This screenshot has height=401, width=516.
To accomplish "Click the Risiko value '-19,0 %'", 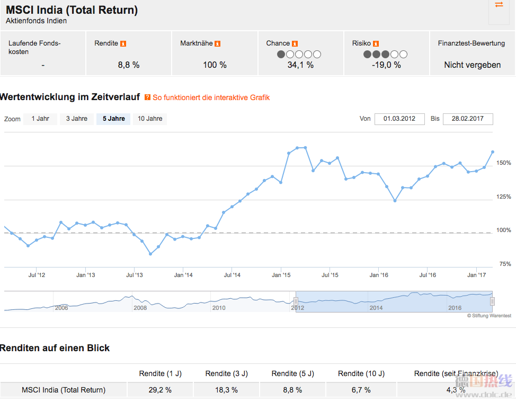I will coord(386,65).
